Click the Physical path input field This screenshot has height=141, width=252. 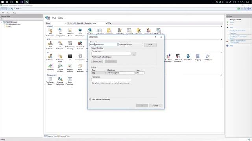coord(111,54)
